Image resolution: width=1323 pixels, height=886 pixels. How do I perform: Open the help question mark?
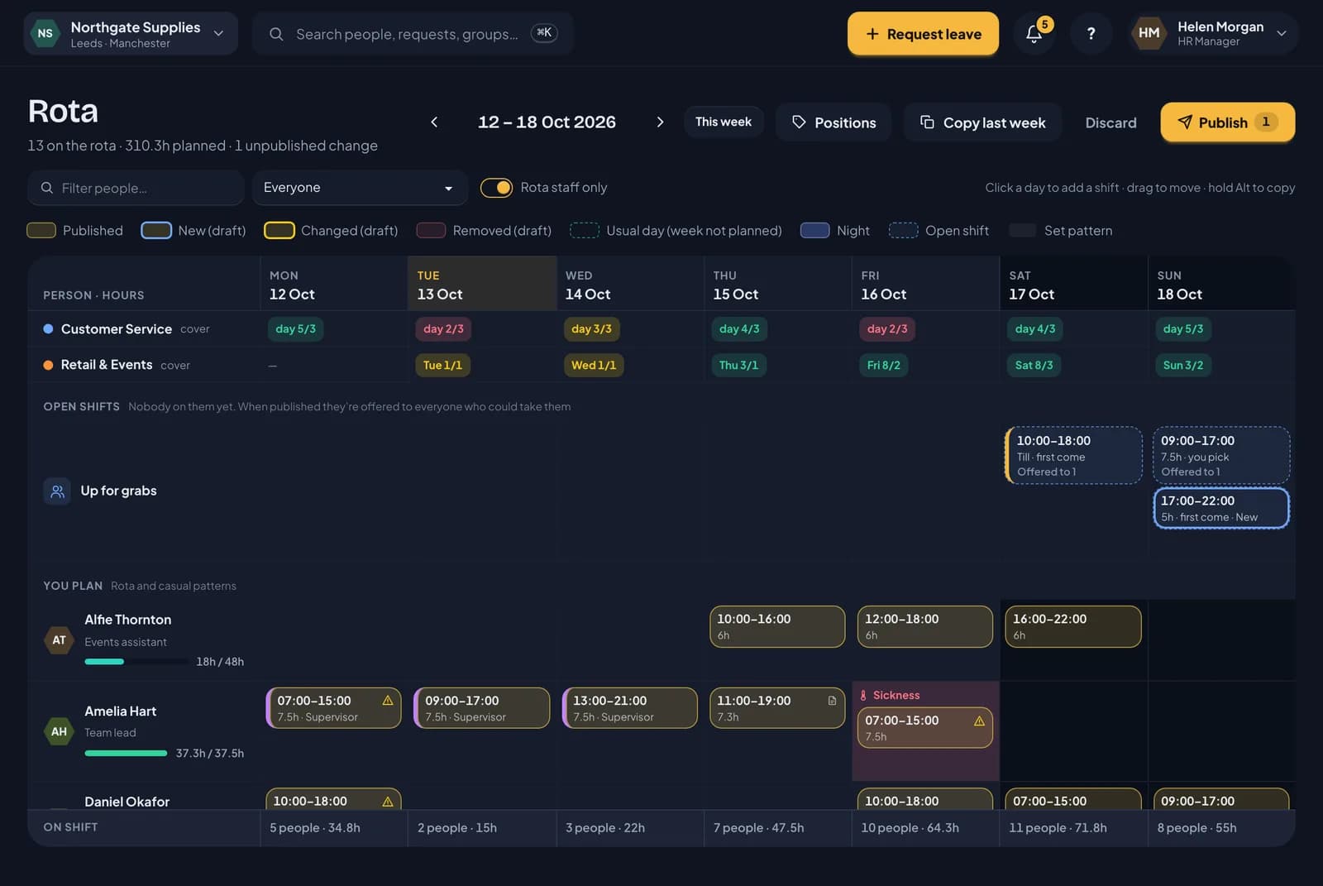[1091, 34]
